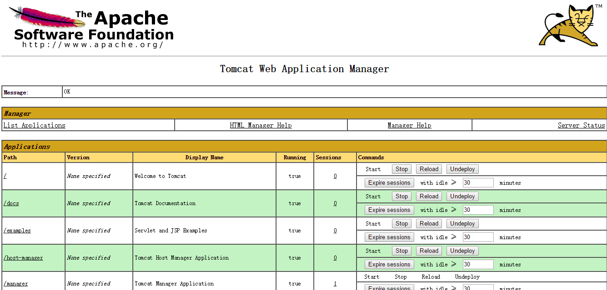View the 1 session of /manager

pos(335,284)
